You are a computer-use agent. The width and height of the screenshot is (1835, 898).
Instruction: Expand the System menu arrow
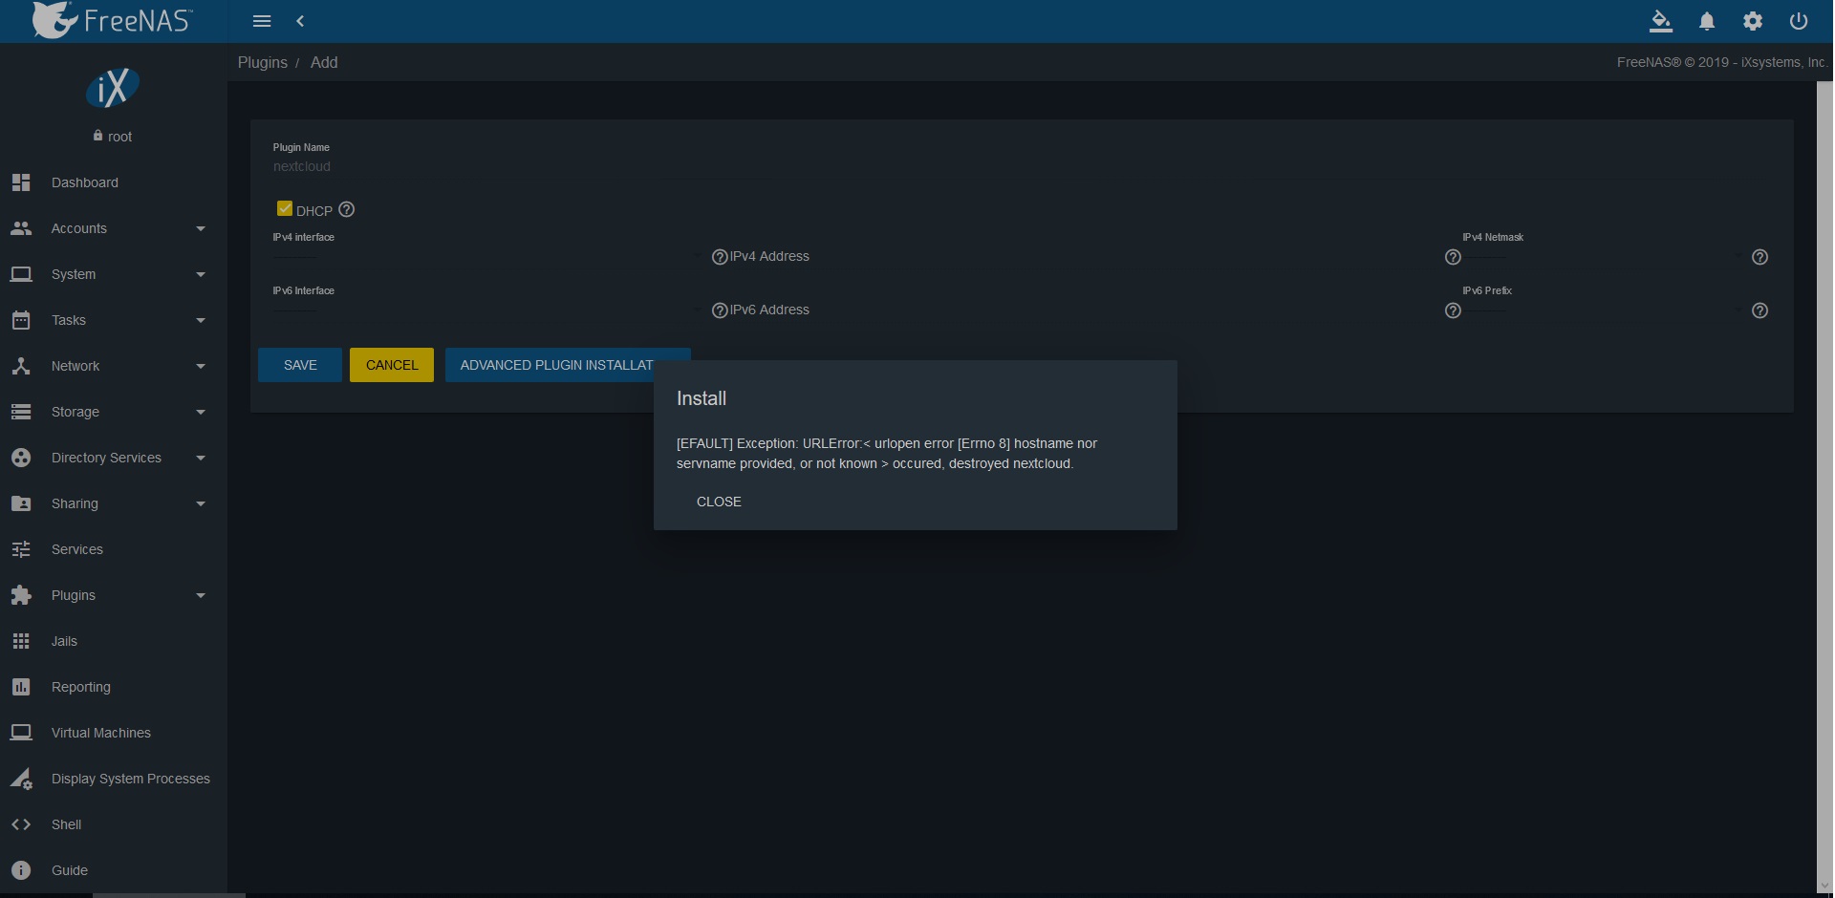click(x=201, y=274)
